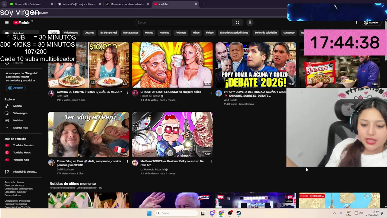
Task: Focus the YouTube Buscar search field
Action: (x=183, y=22)
